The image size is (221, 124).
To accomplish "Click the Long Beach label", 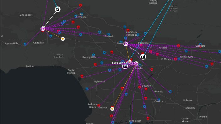I will tap(135, 121).
